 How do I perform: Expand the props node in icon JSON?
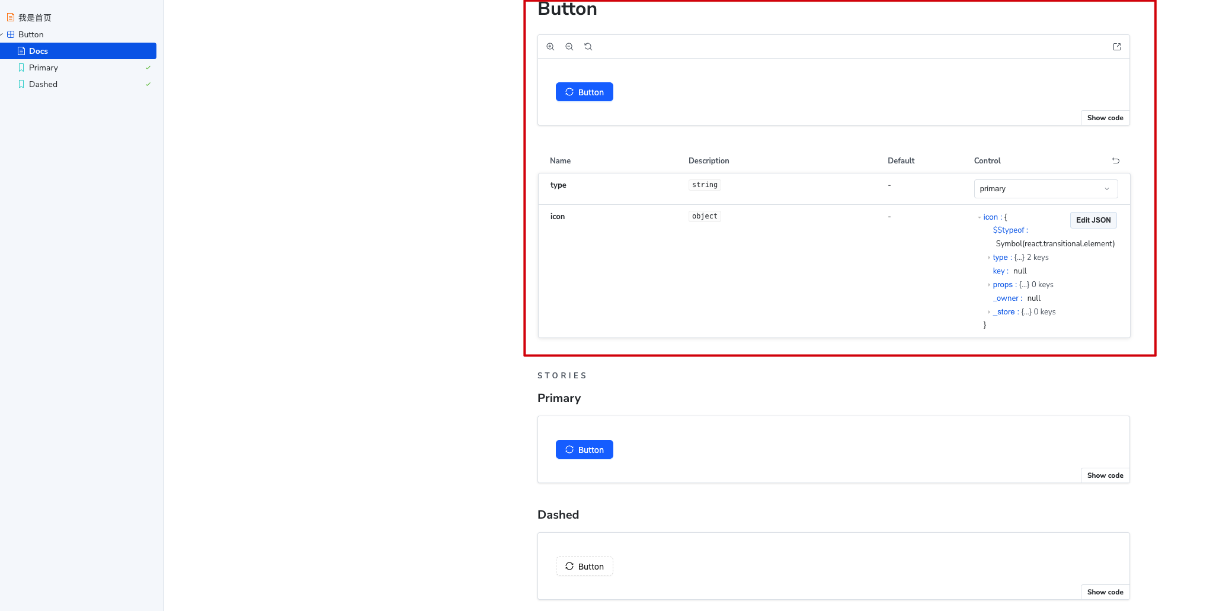click(989, 285)
